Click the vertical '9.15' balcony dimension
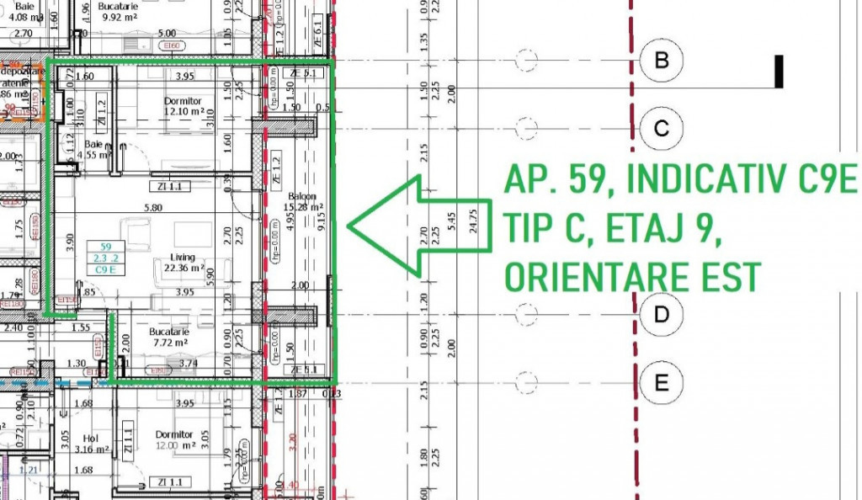Screen dimensions: 862x500 [322, 221]
